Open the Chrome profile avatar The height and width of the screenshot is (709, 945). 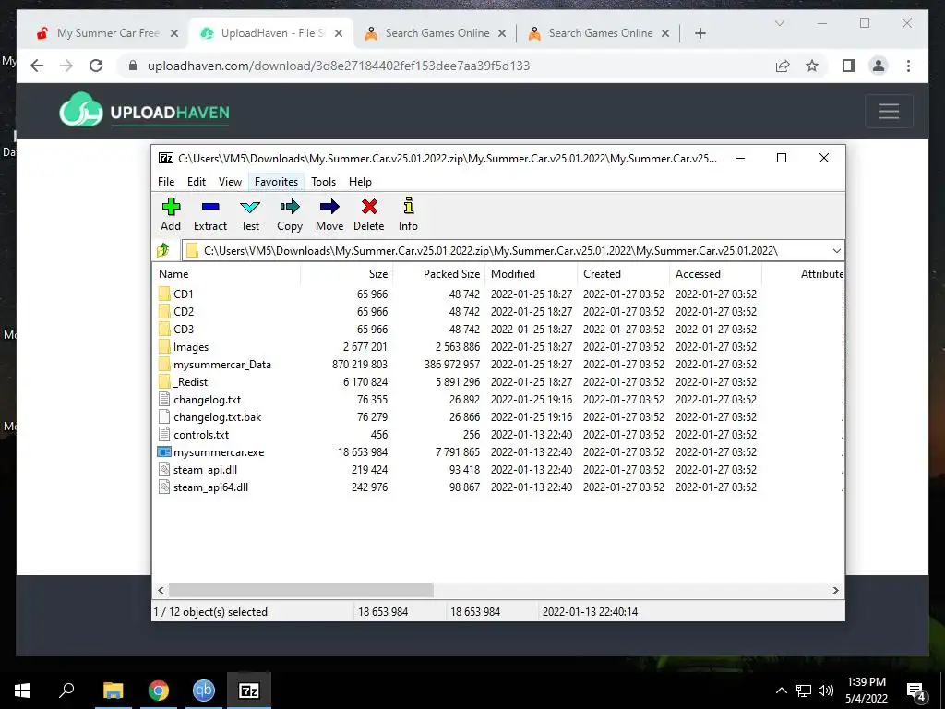click(879, 66)
